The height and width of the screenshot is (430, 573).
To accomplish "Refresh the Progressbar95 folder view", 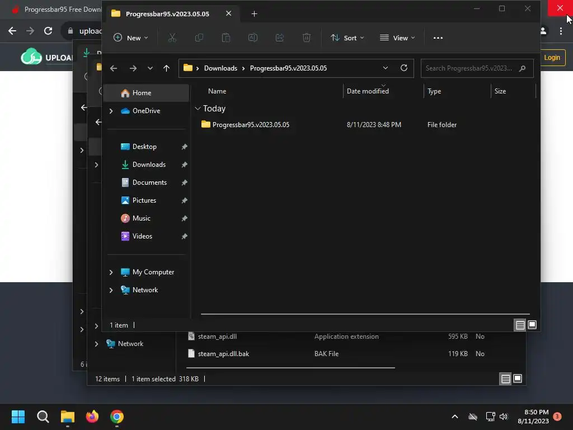I will [404, 68].
